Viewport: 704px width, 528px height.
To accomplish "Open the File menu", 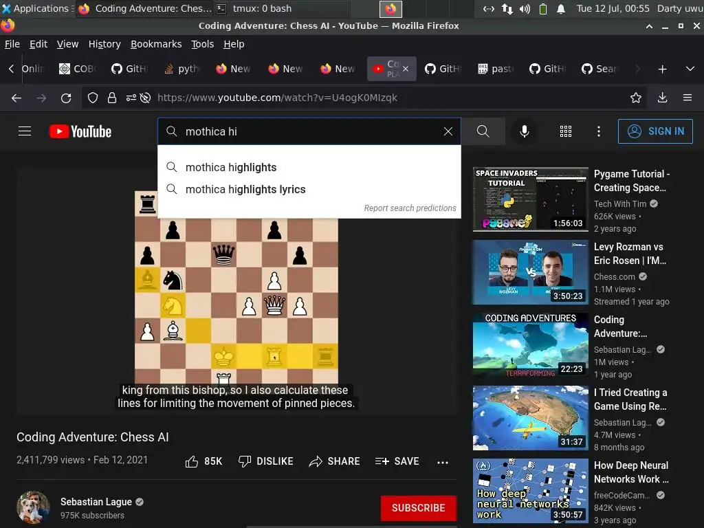I will [12, 44].
